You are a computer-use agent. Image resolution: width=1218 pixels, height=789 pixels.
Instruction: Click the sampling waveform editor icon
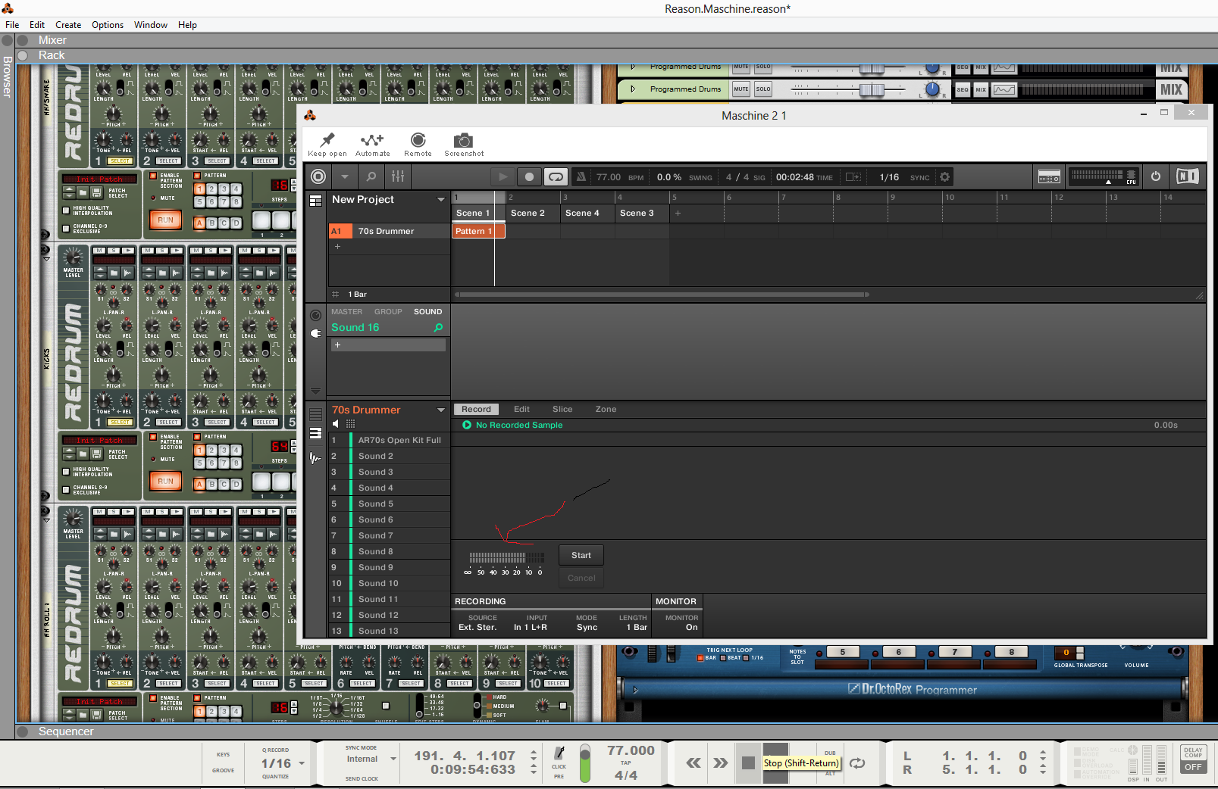pos(315,458)
